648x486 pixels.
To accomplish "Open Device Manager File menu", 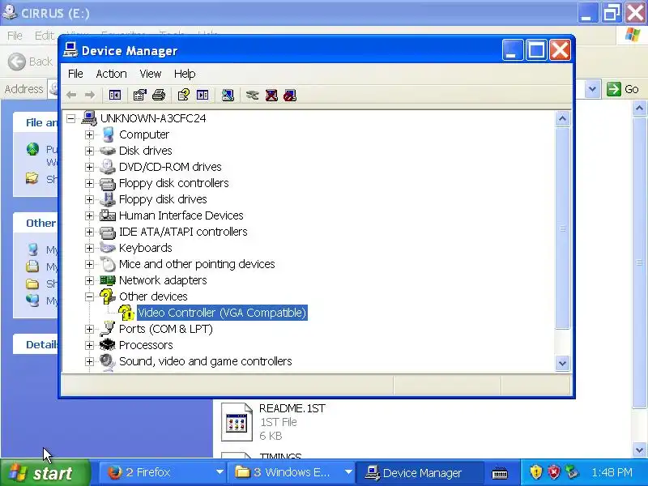I will click(75, 74).
